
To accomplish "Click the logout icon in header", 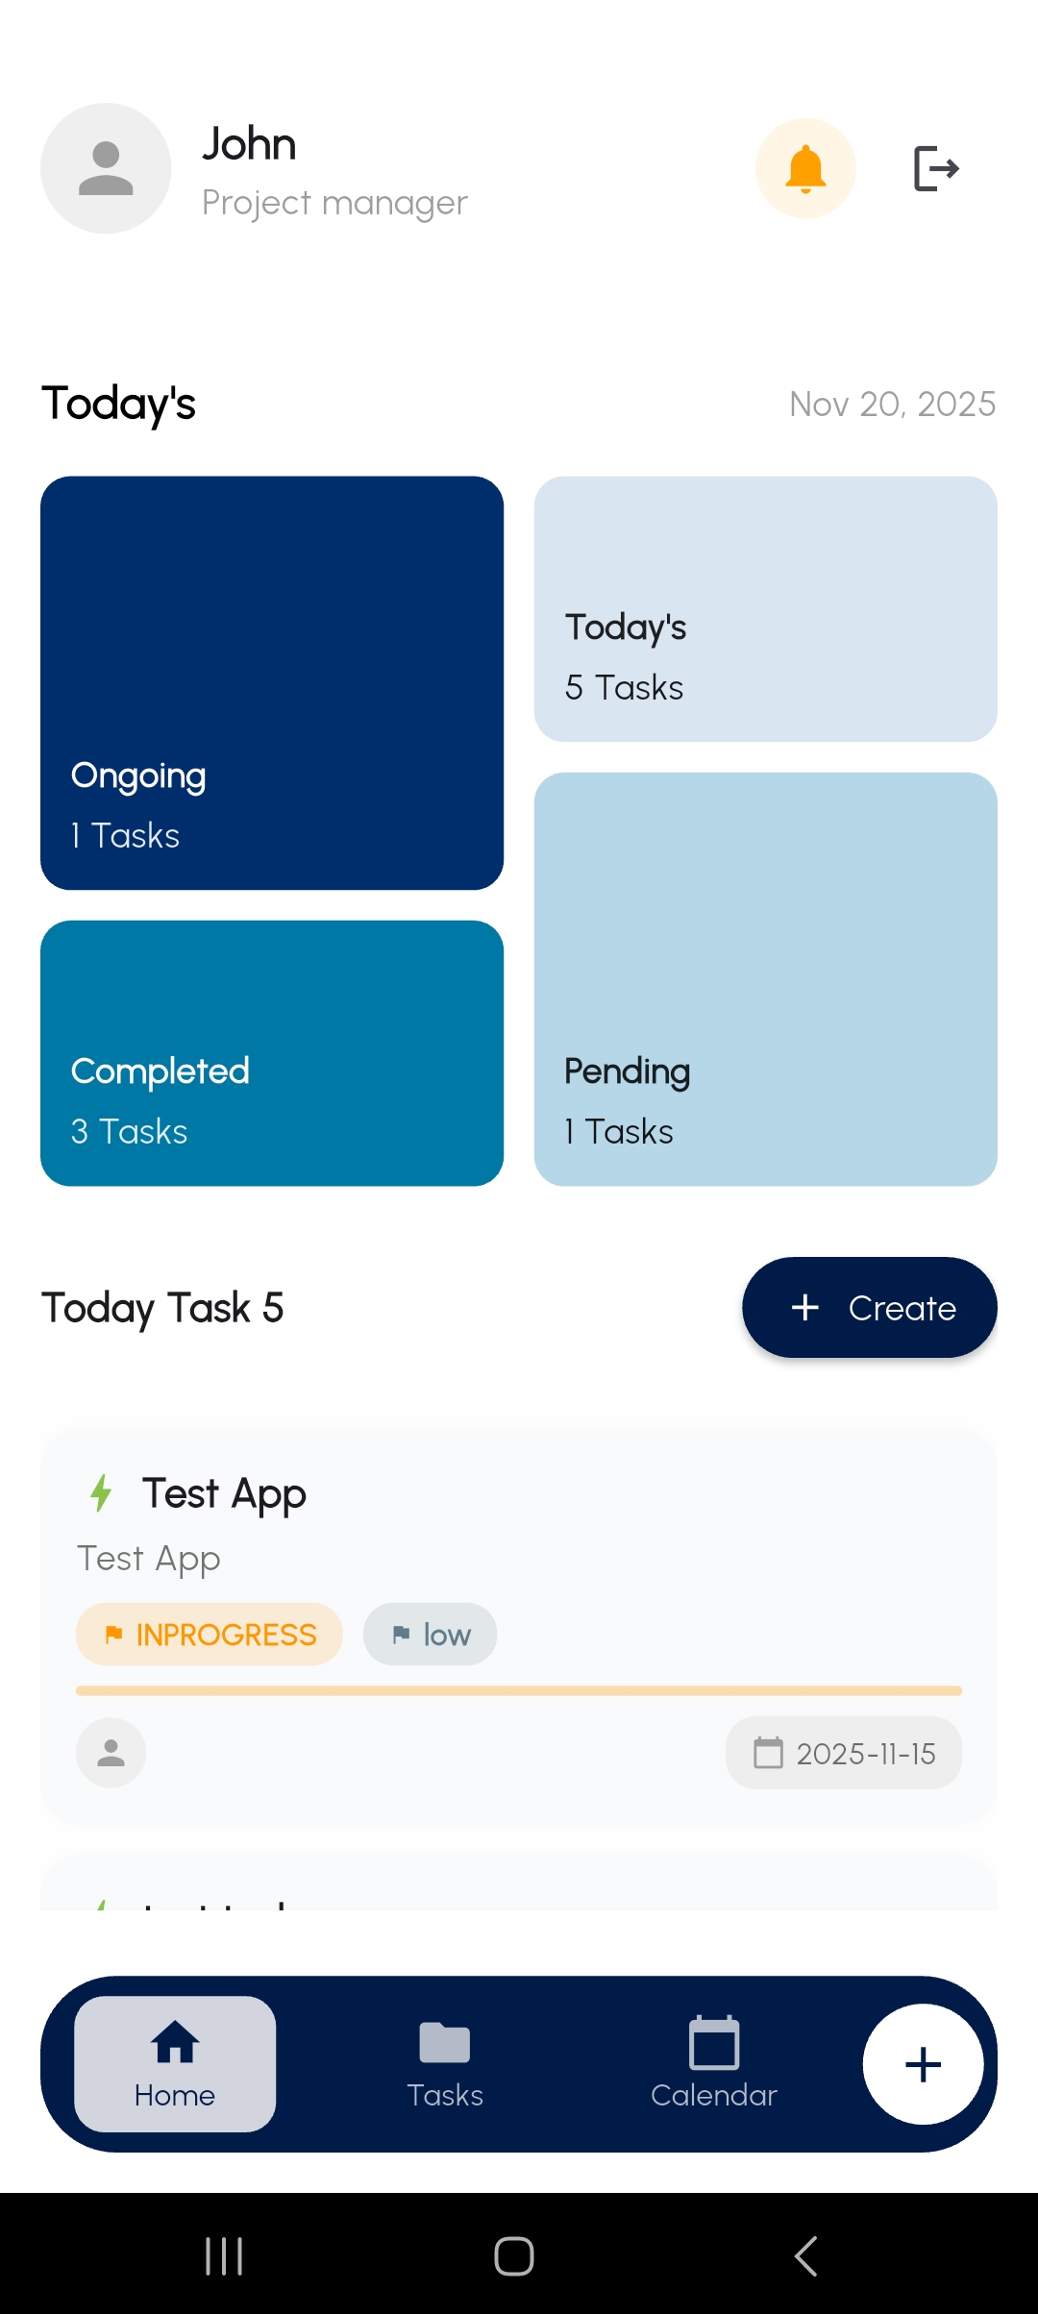I will (935, 169).
